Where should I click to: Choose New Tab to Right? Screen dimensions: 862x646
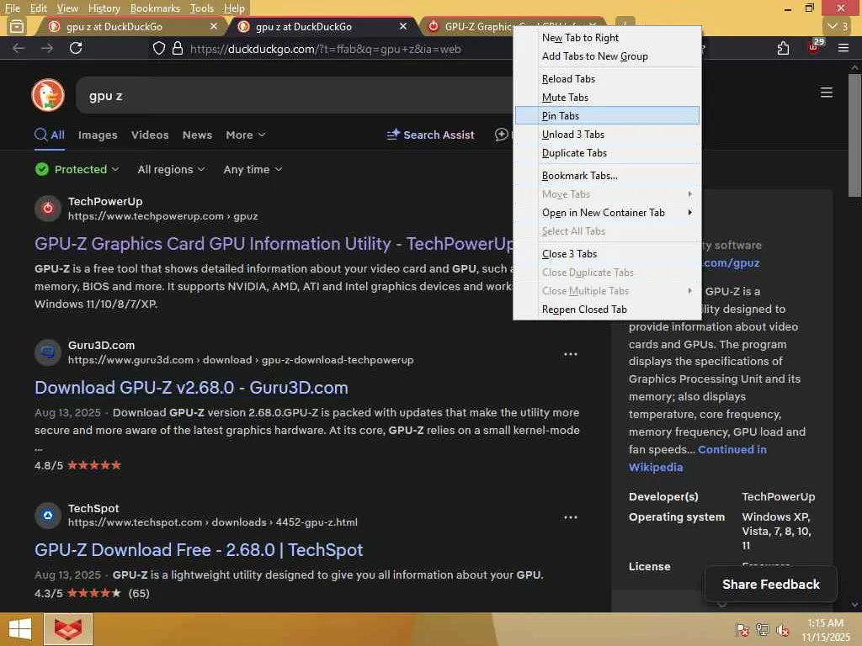[608, 37]
